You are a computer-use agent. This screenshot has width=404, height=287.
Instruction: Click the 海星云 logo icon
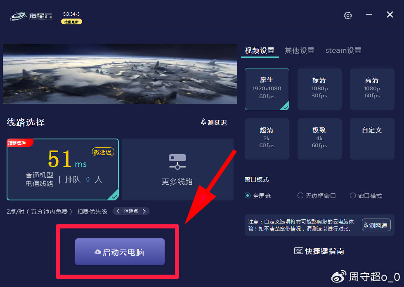click(x=18, y=16)
